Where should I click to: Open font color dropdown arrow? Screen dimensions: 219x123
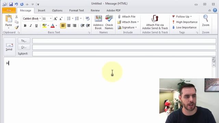pyautogui.click(x=56, y=26)
